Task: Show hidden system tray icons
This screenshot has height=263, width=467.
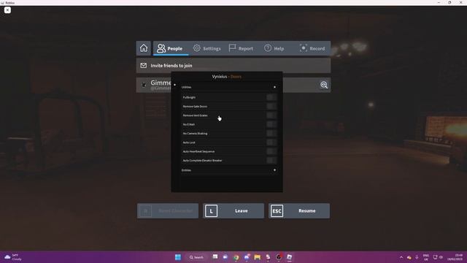Action: (401, 257)
